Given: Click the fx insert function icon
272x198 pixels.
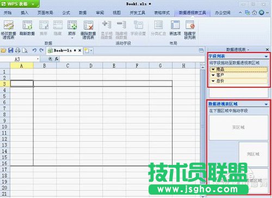Looking at the screenshot, I should point(57,59).
